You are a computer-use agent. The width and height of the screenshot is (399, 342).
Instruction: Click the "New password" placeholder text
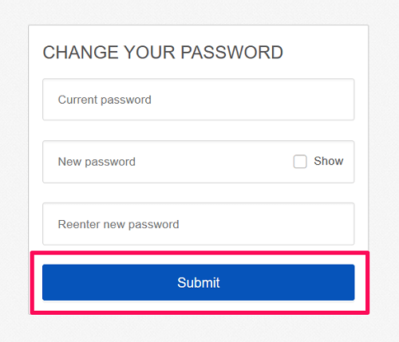click(x=97, y=162)
